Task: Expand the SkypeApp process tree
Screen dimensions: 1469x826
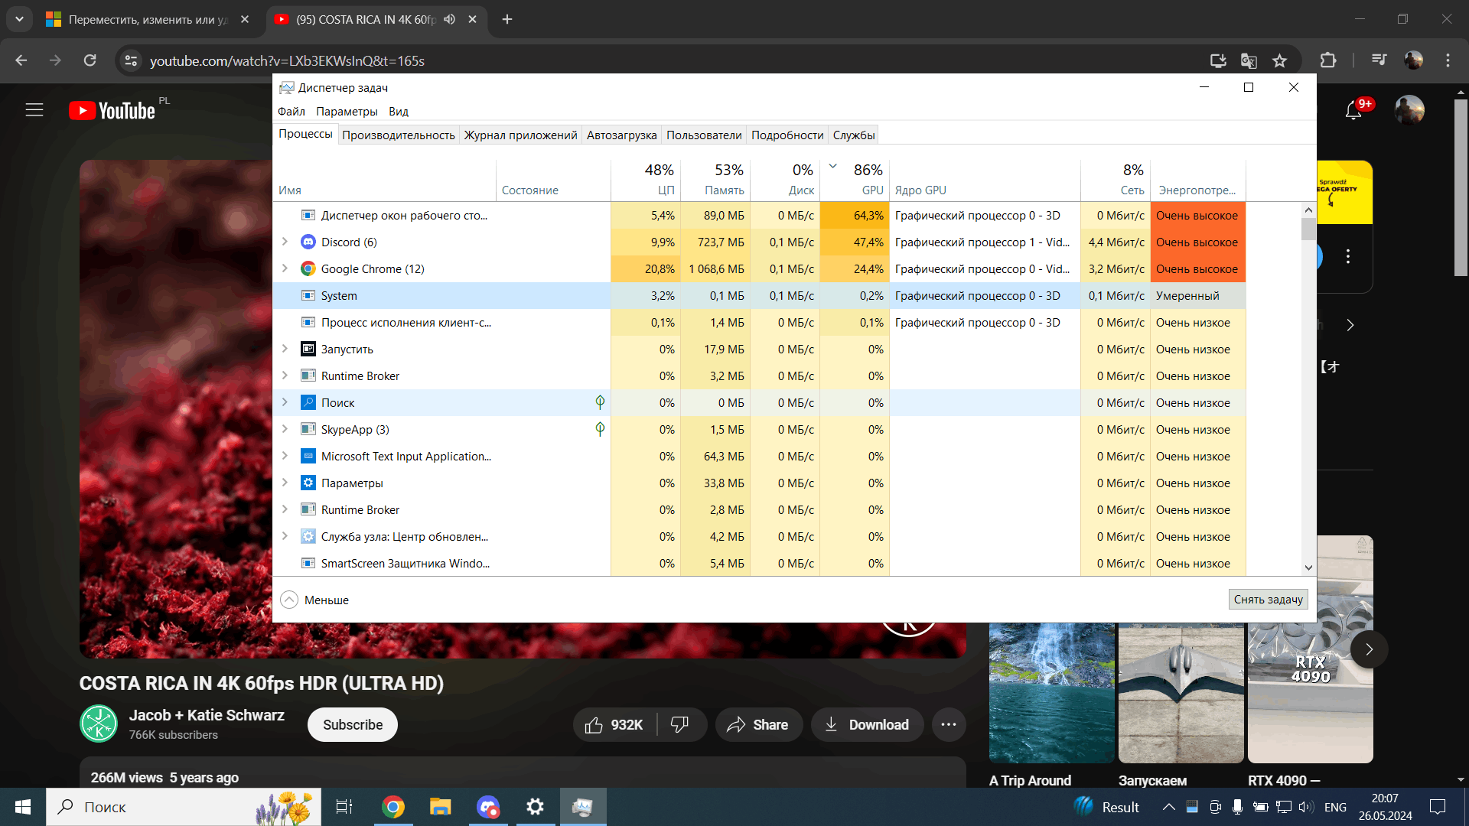Action: tap(287, 428)
